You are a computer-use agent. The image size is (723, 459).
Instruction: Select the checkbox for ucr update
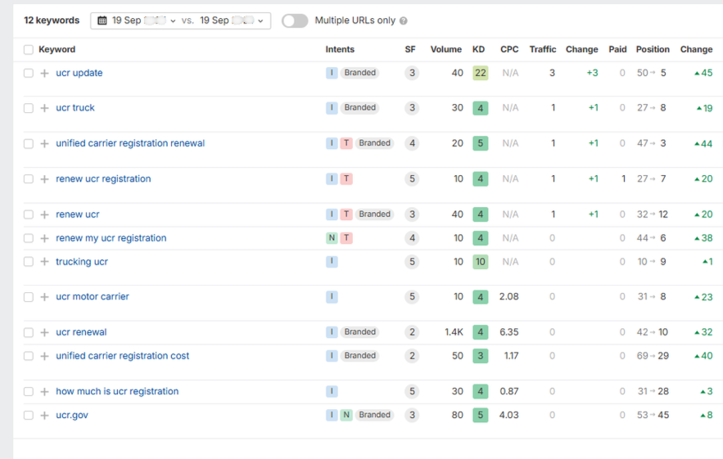coord(29,74)
